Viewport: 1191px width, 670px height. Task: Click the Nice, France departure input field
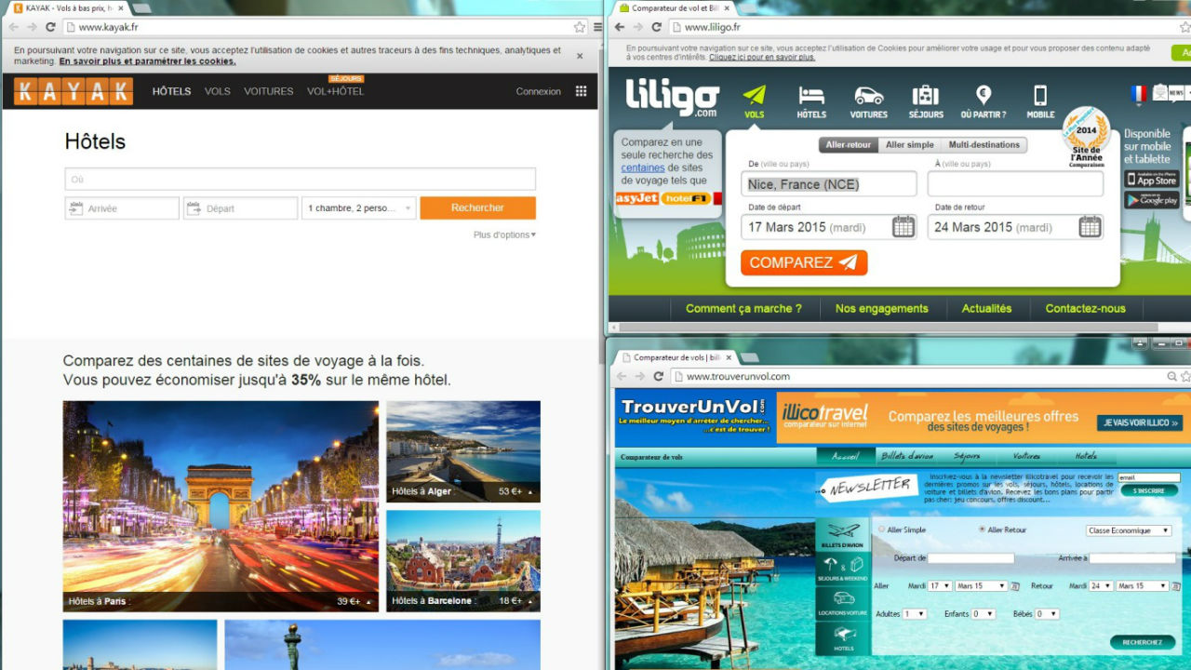pyautogui.click(x=828, y=183)
